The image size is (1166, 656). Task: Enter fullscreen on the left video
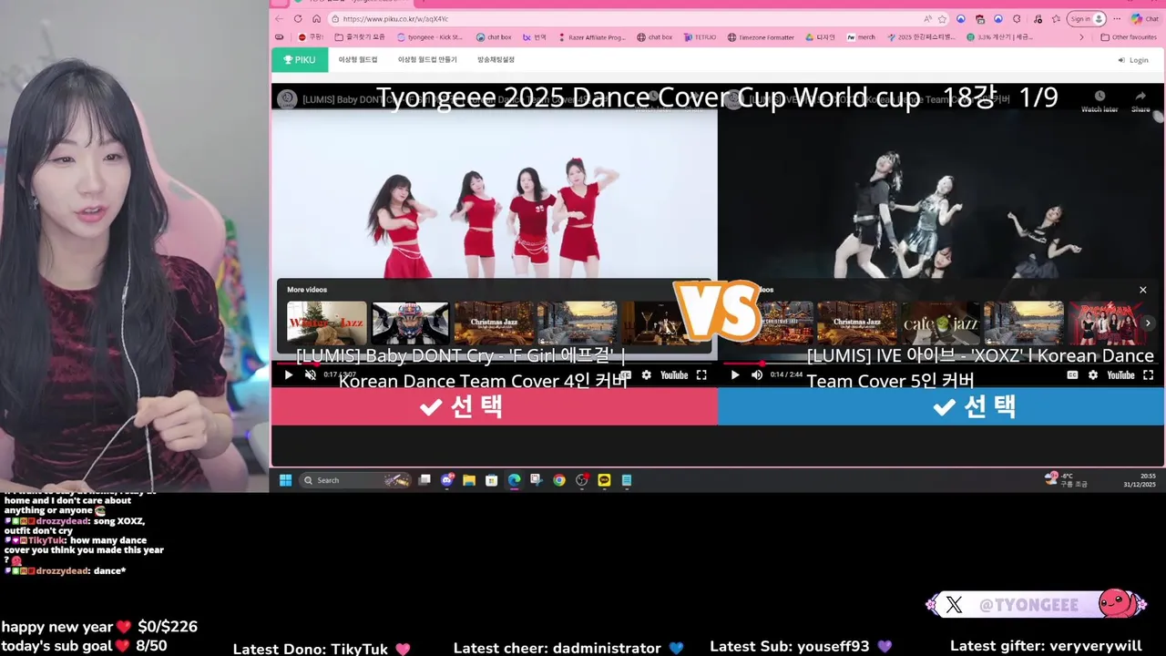[701, 374]
